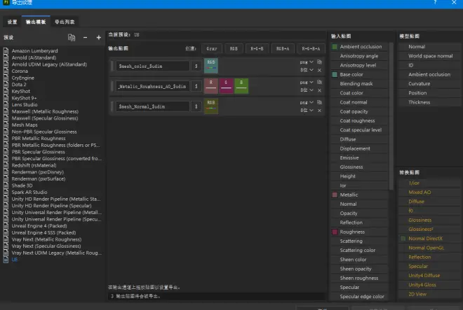Click the G channel of Metalic_Roughness_AO_$udim

pos(226,86)
